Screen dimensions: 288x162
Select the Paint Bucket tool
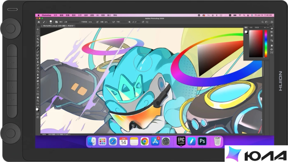38,72
